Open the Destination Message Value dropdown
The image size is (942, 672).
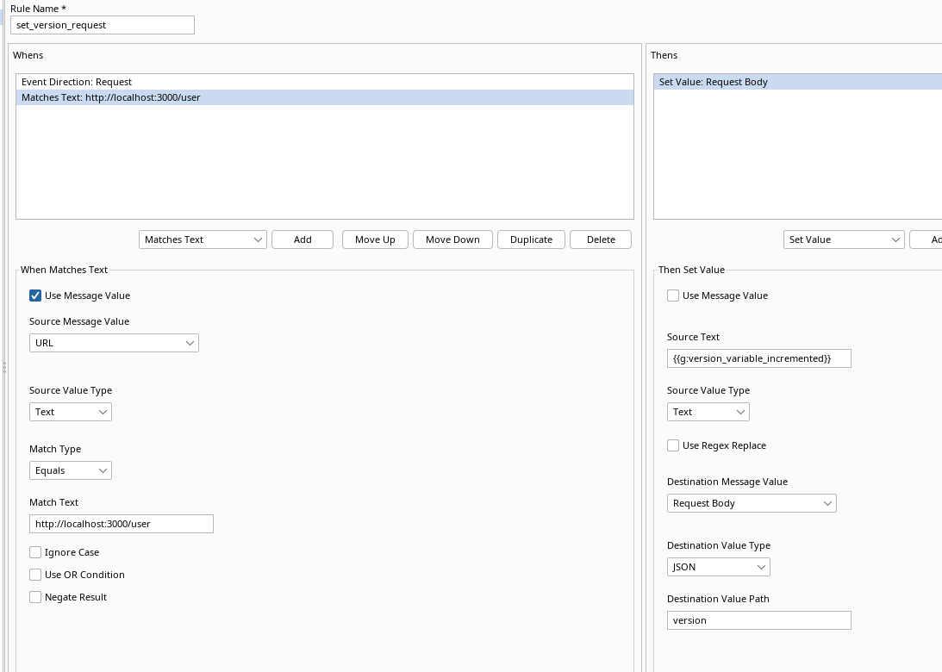point(751,503)
